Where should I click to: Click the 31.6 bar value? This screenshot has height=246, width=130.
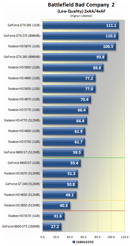(x=58, y=216)
